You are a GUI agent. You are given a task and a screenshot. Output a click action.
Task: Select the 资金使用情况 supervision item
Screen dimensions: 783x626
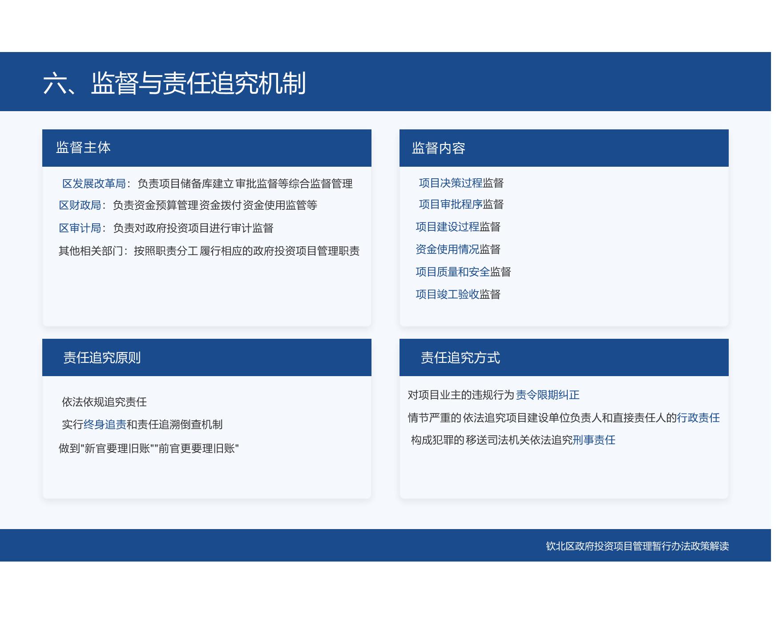tap(447, 249)
